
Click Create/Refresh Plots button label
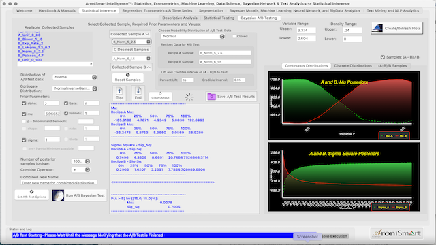tap(403, 28)
